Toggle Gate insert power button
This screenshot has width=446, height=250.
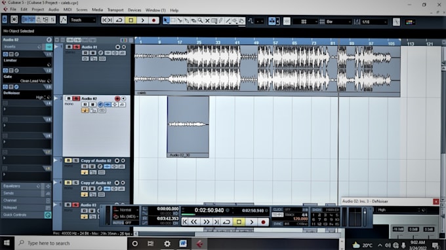[x=5, y=70]
